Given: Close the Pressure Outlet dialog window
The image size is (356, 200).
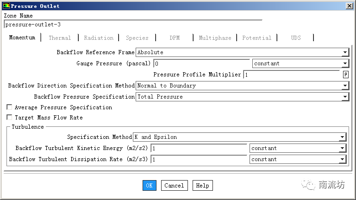Looking at the screenshot, I should pos(349,6).
